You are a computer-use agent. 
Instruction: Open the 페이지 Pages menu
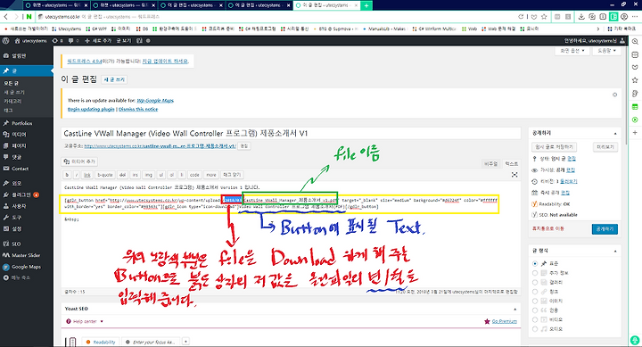19,145
